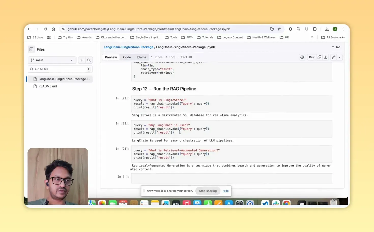Viewport: 374px width, 232px height.
Task: Click the presenter webcam thumbnail
Action: click(x=58, y=176)
